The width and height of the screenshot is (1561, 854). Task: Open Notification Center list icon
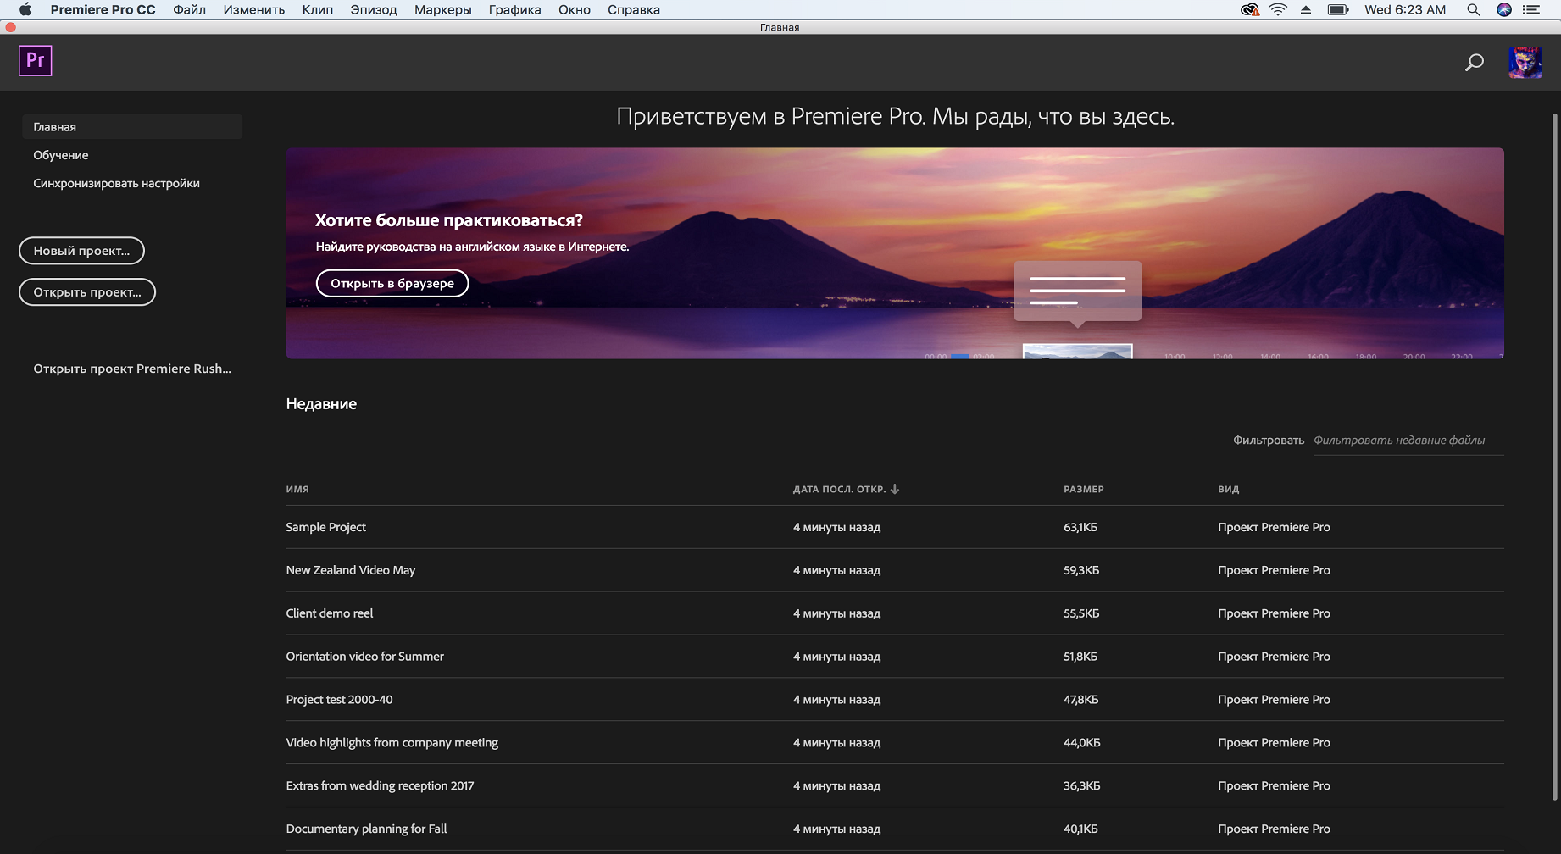(1531, 9)
